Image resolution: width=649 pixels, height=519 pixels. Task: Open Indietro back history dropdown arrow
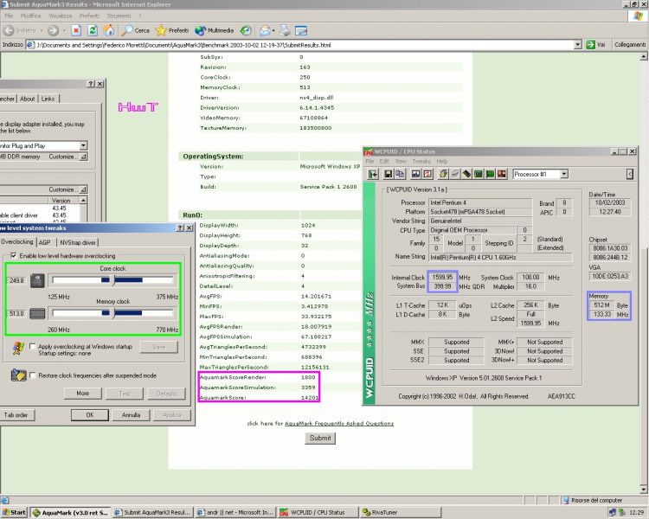[x=42, y=30]
